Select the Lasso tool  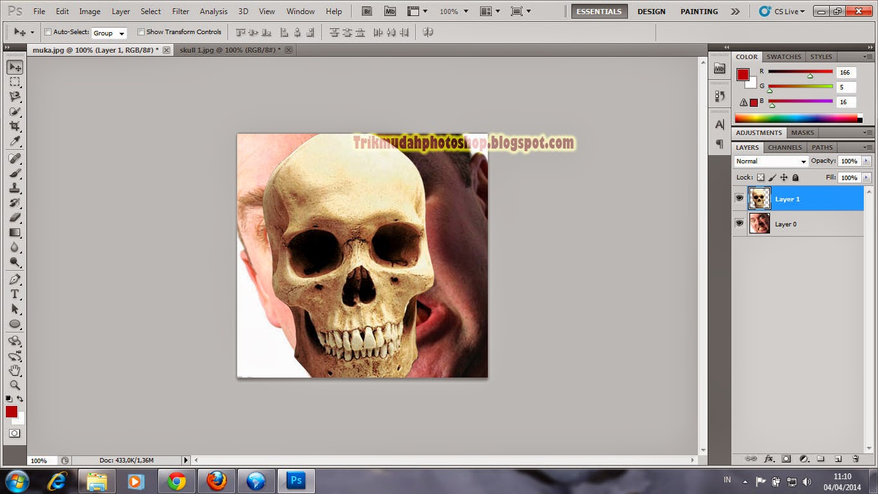pyautogui.click(x=15, y=96)
